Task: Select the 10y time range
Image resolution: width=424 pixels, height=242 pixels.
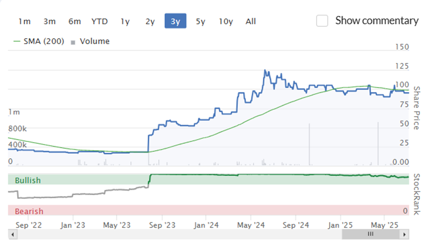Action: coord(226,21)
